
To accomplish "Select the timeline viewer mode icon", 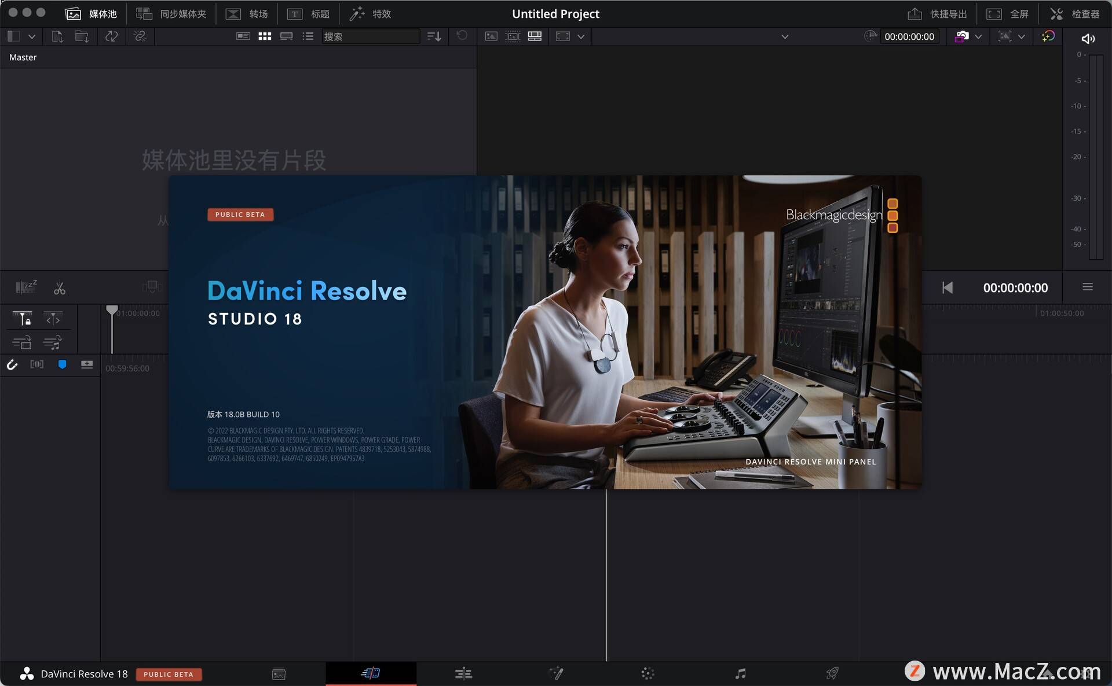I will point(535,36).
